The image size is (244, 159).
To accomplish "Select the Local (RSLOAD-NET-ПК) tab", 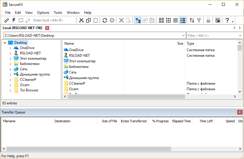I will pos(23,28).
